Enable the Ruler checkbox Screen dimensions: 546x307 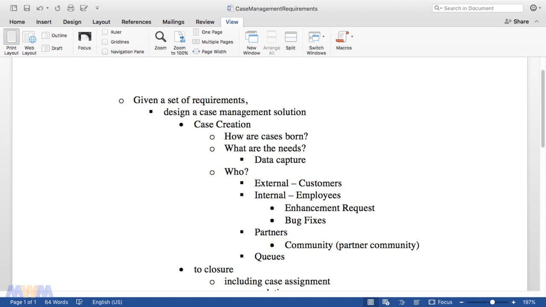105,32
